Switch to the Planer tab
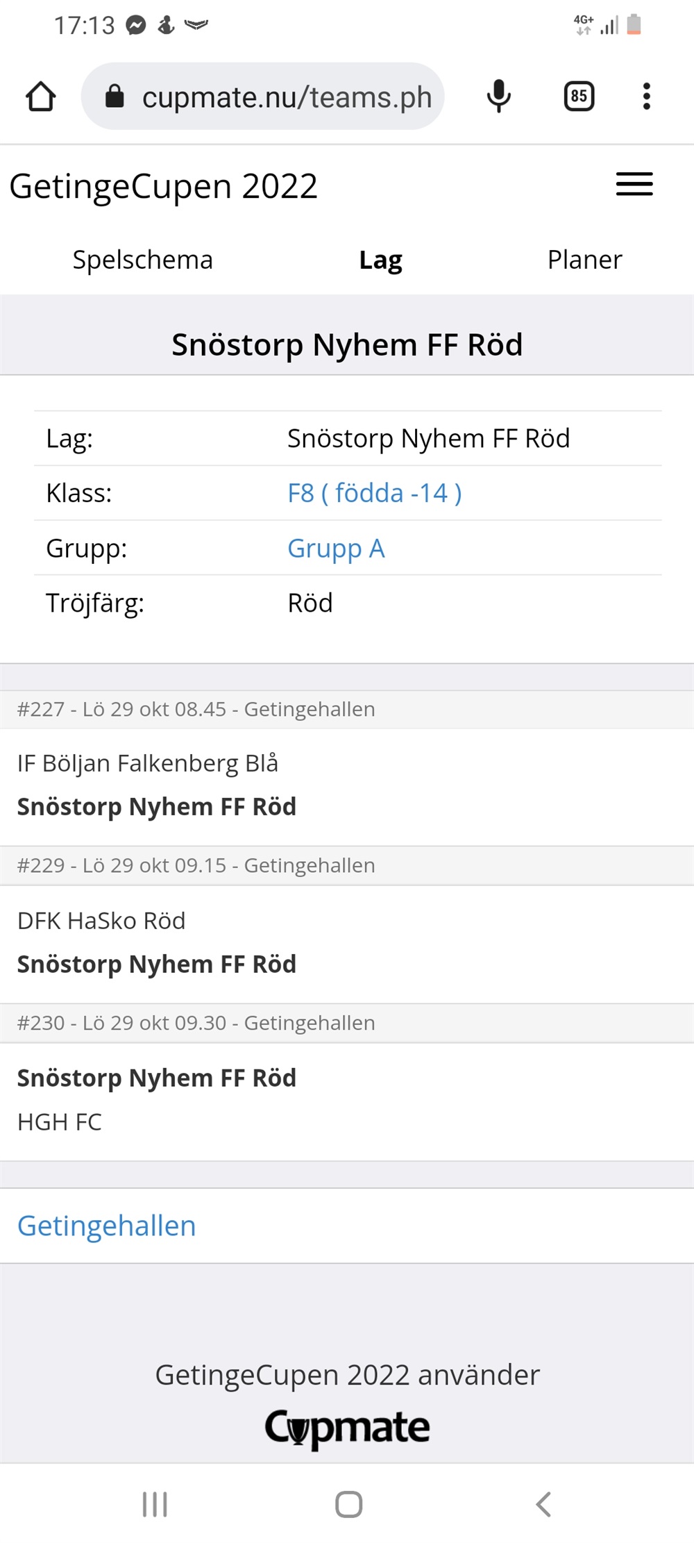694x1543 pixels. [x=584, y=260]
